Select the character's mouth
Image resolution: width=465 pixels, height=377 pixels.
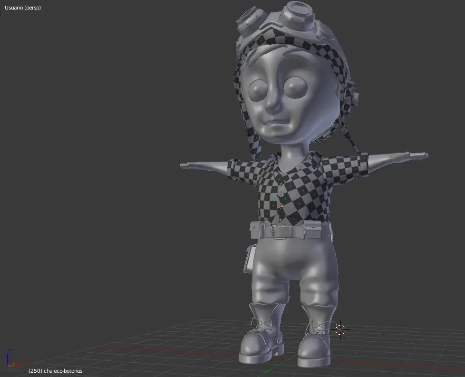(275, 125)
